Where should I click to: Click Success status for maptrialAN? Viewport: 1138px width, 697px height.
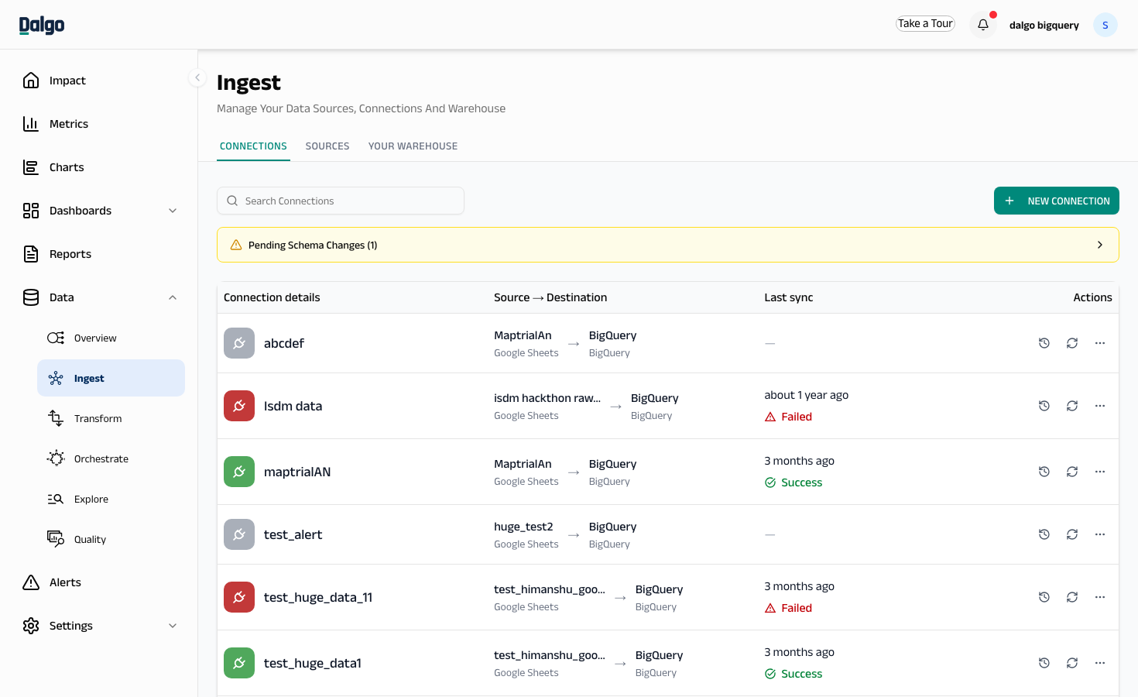coord(794,482)
